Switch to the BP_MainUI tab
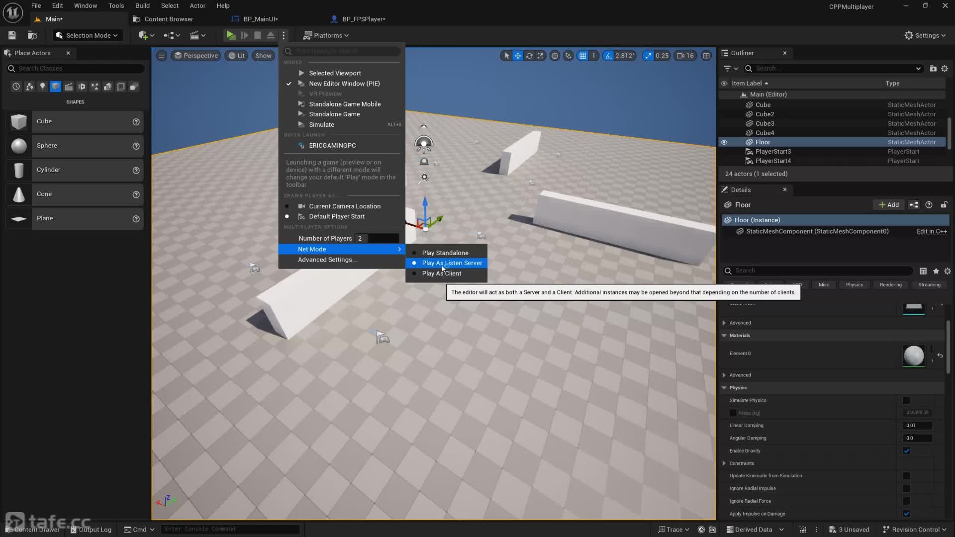This screenshot has height=537, width=955. point(260,19)
